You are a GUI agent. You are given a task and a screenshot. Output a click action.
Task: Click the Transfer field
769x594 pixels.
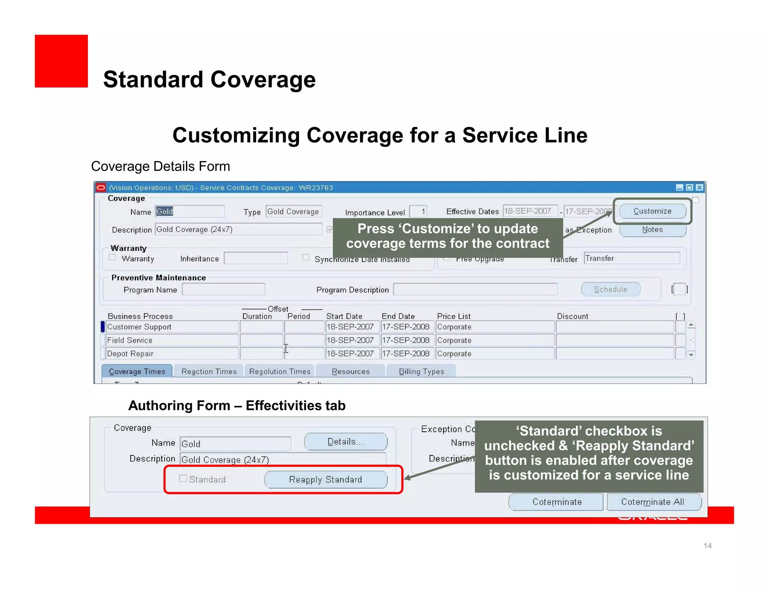pyautogui.click(x=632, y=258)
